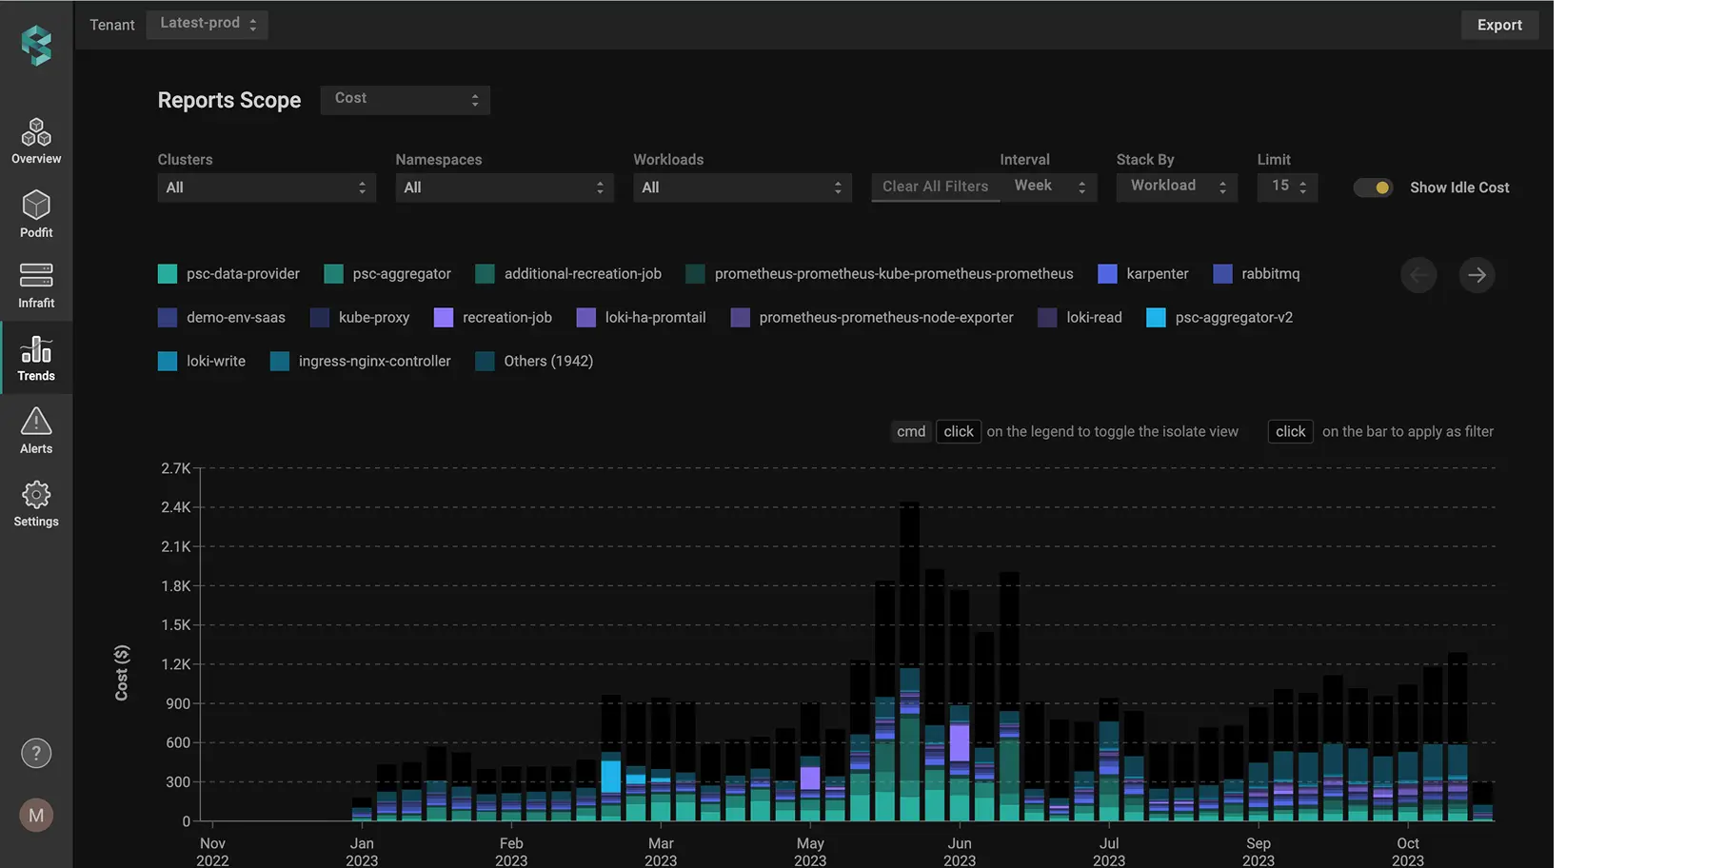Screen dimensions: 1725x868
Task: Open the Alerts panel
Action: point(36,430)
